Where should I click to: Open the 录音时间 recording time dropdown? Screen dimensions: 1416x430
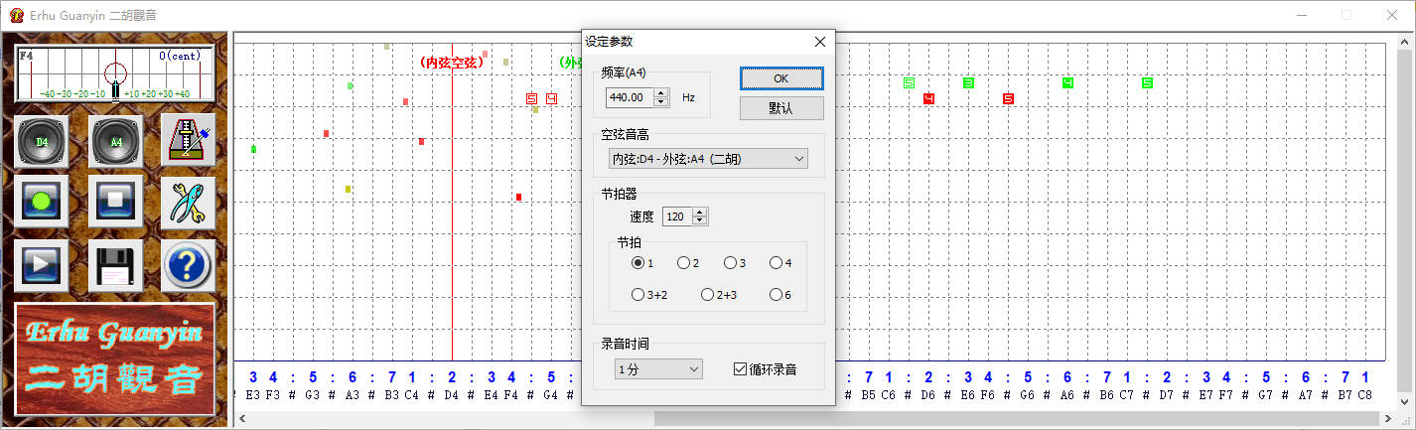coord(658,369)
